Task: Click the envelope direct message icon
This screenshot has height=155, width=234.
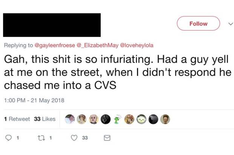Action: (107, 138)
